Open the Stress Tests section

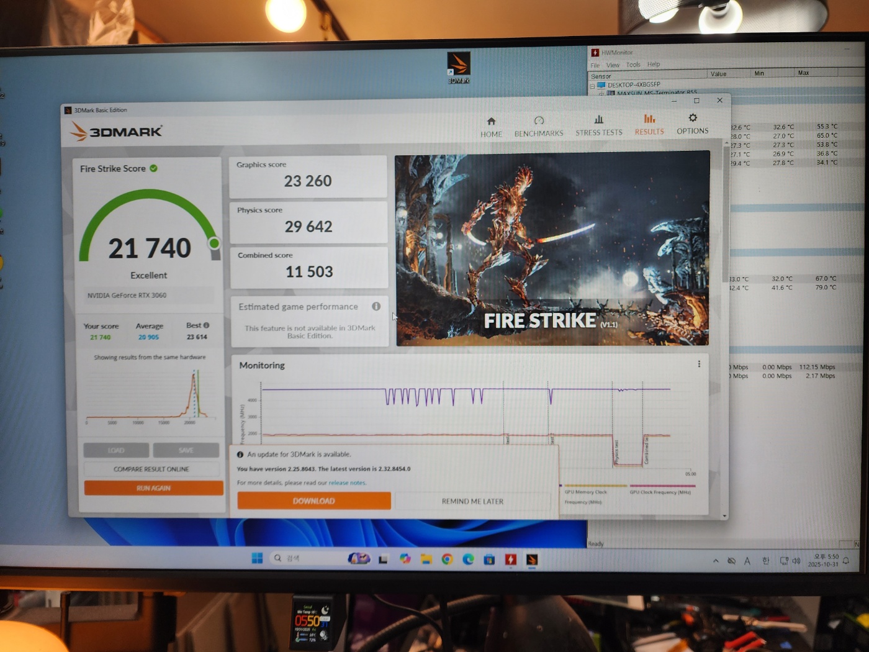point(598,125)
